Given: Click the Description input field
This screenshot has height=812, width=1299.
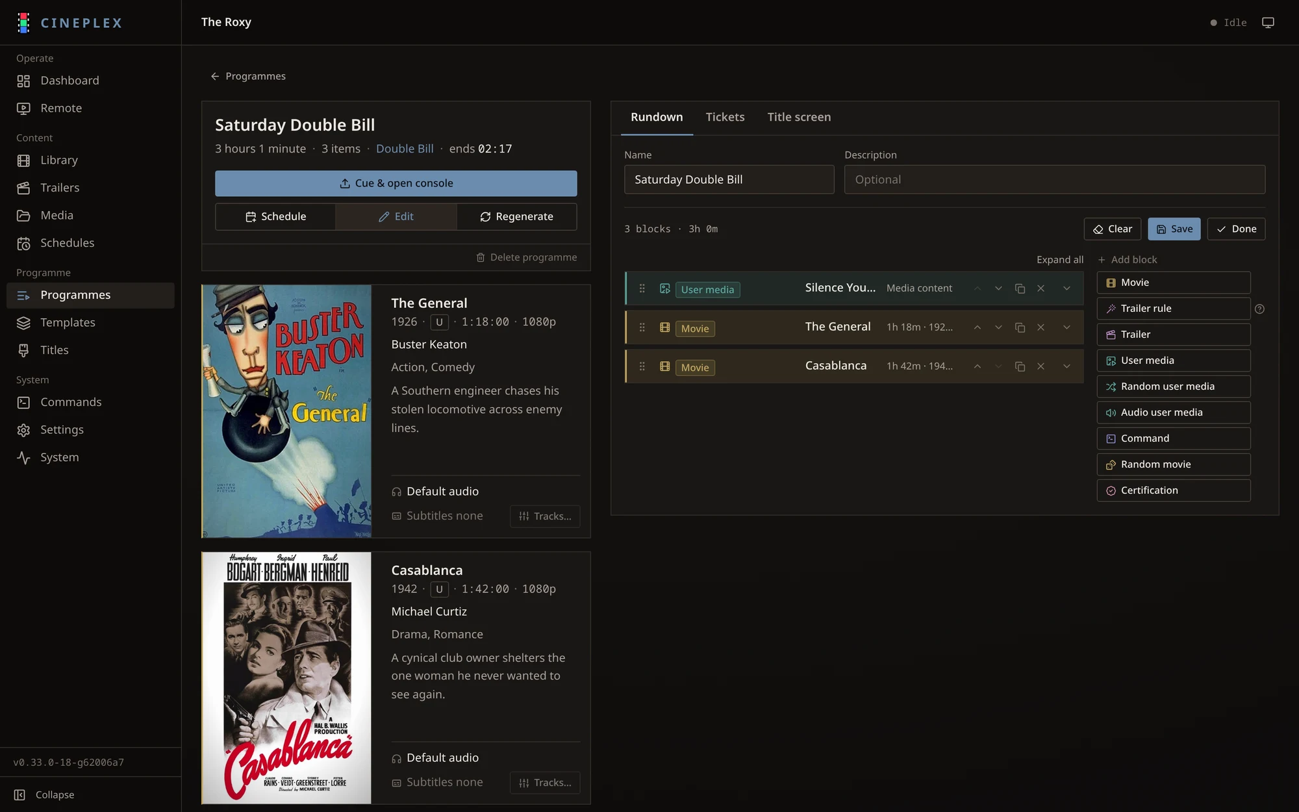Looking at the screenshot, I should tap(1055, 179).
